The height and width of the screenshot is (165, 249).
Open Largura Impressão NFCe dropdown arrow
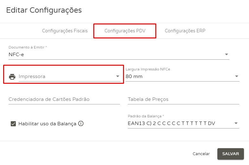tap(236, 76)
